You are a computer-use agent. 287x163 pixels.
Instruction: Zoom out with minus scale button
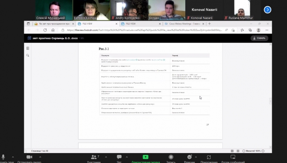click(244, 151)
